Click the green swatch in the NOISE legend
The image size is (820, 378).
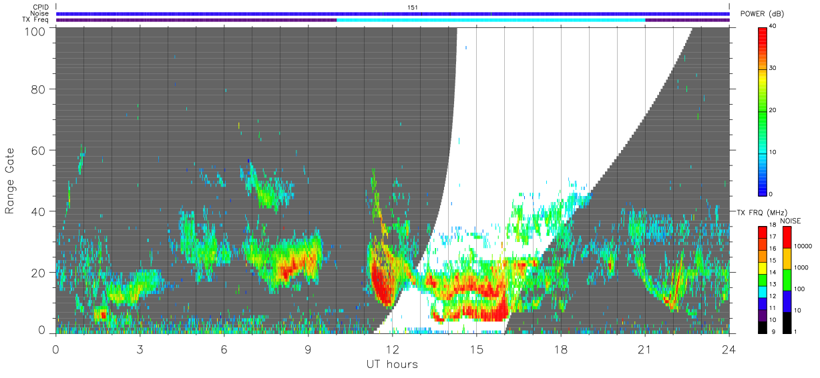(787, 280)
